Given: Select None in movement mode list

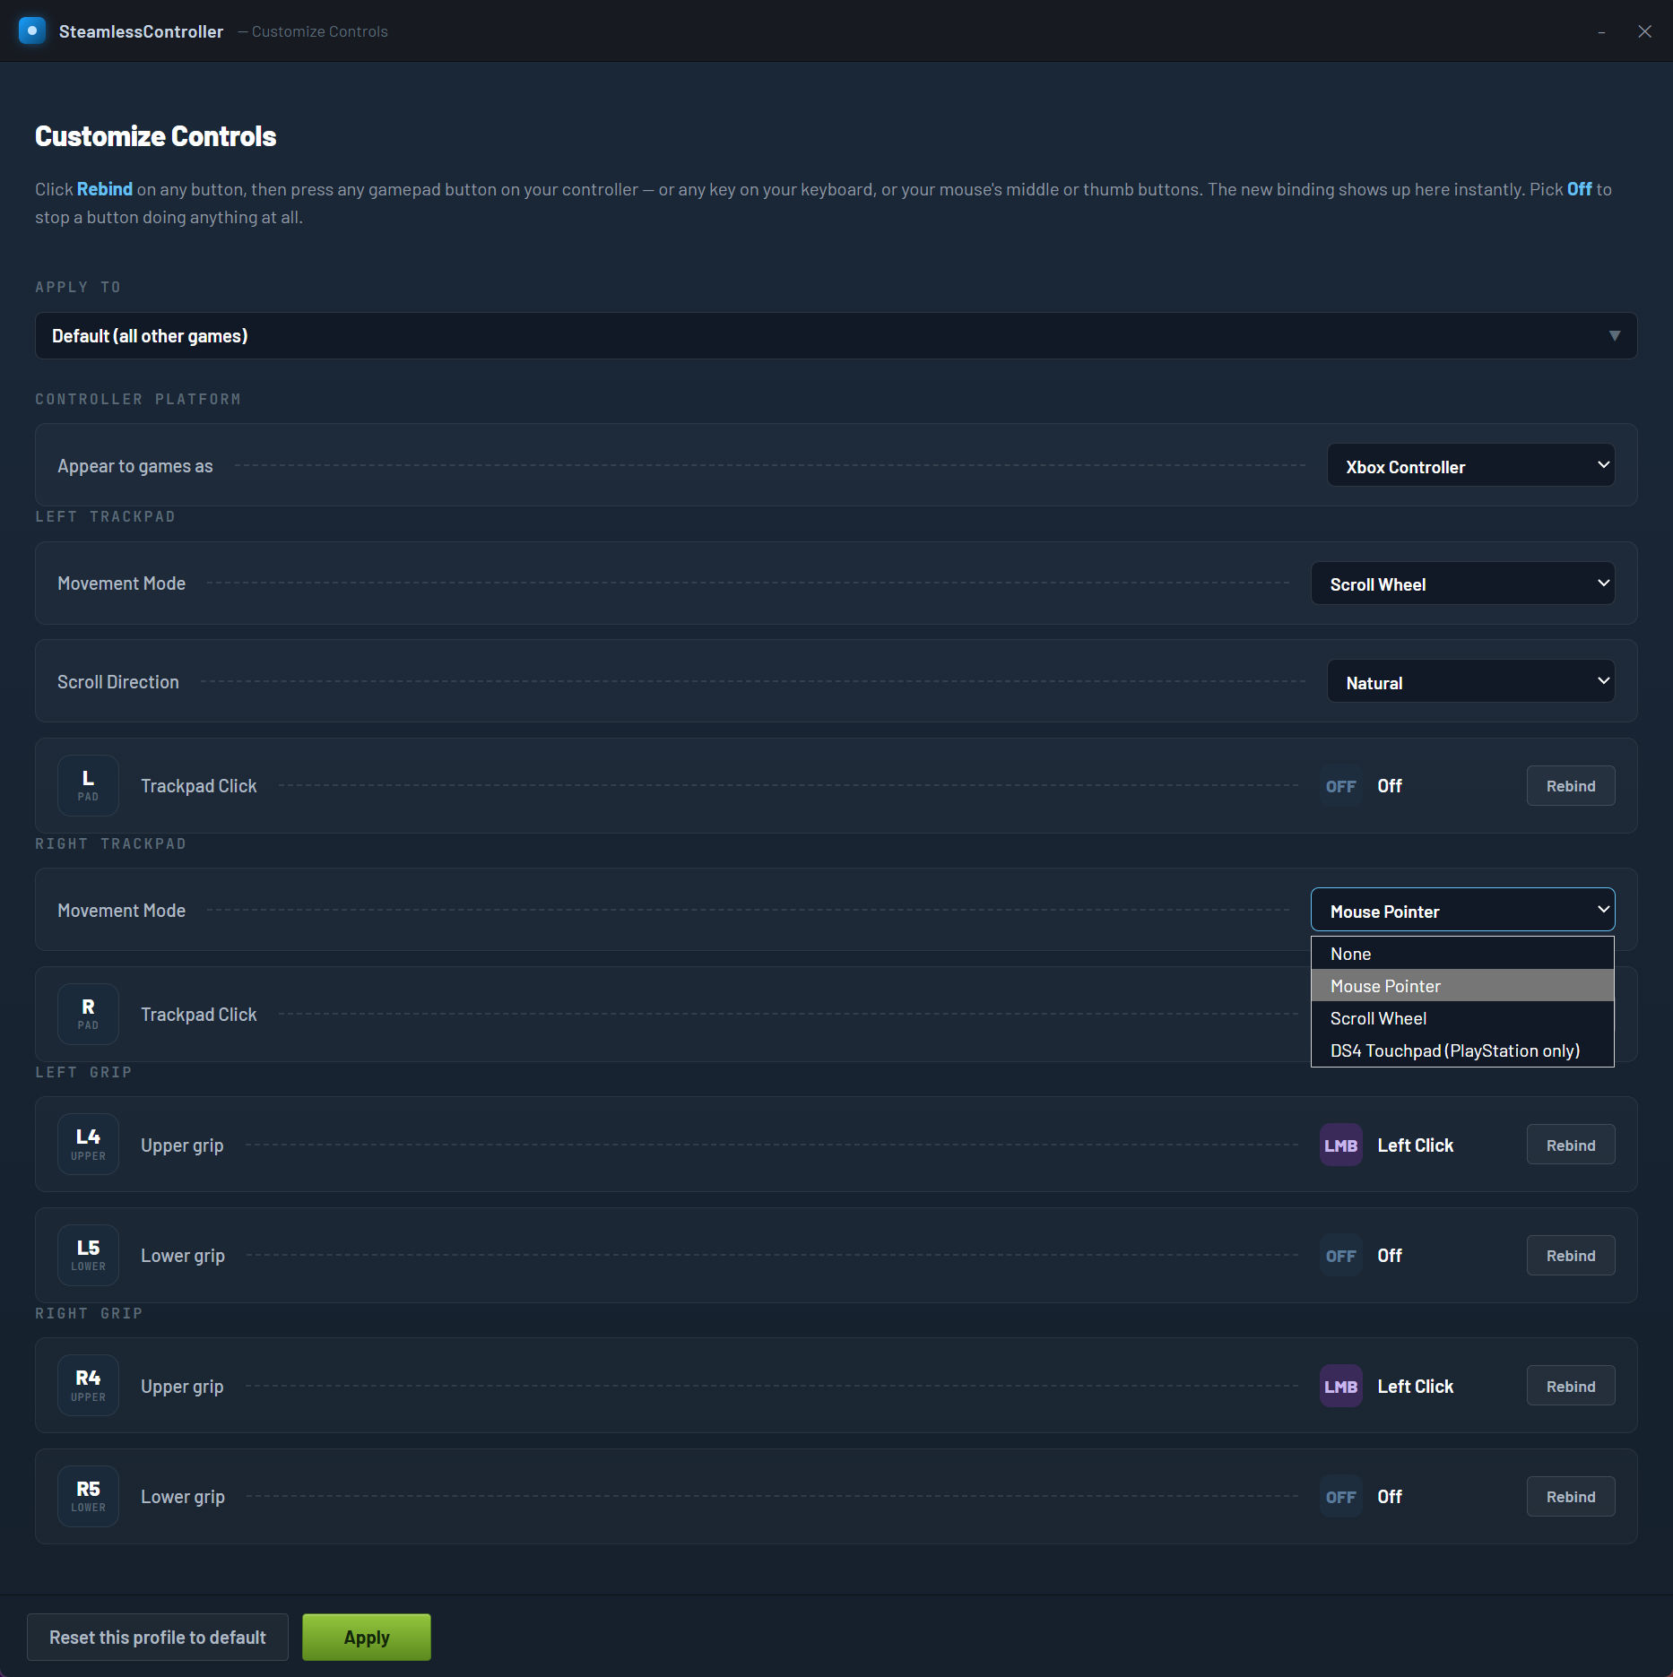Looking at the screenshot, I should [1462, 954].
